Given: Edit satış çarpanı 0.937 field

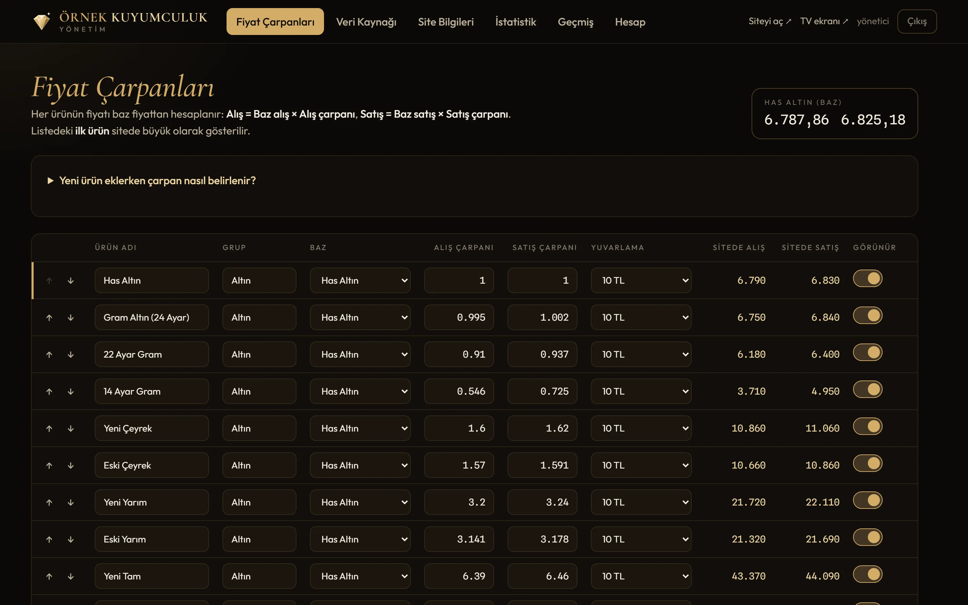Looking at the screenshot, I should click(542, 355).
